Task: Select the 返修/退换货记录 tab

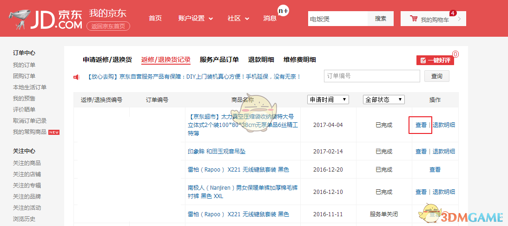Action: [166, 60]
